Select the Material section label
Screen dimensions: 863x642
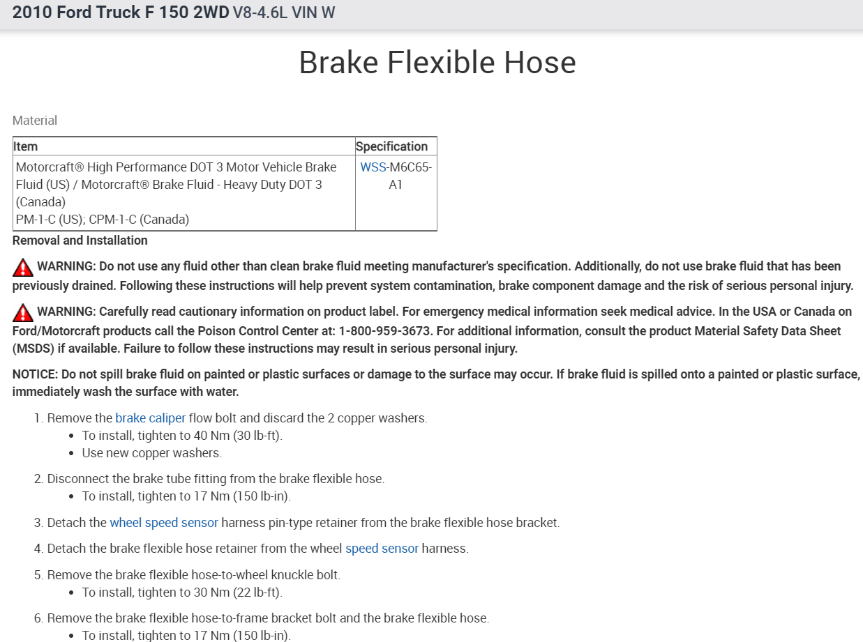35,121
